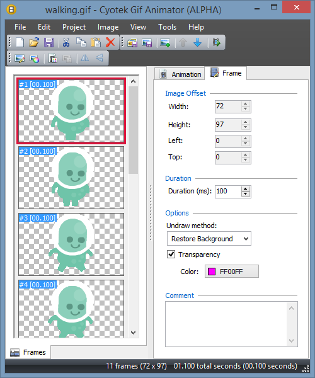
Task: Add a frame with the green plus icon
Action: coord(165,43)
